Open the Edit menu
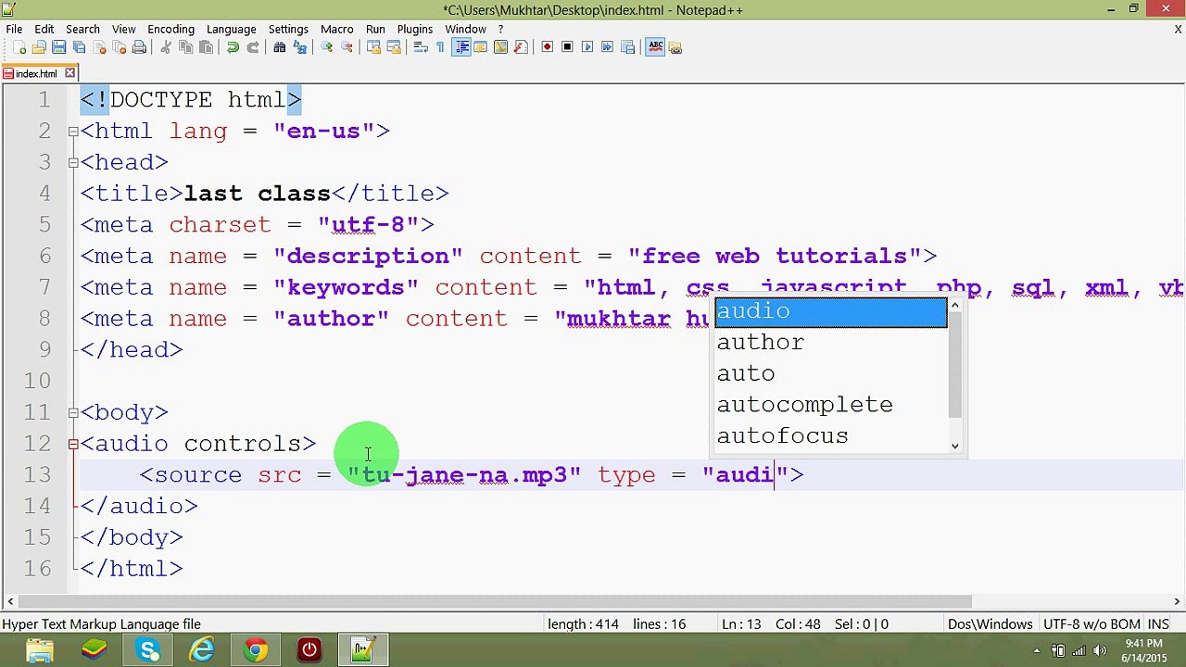1186x667 pixels. (44, 29)
